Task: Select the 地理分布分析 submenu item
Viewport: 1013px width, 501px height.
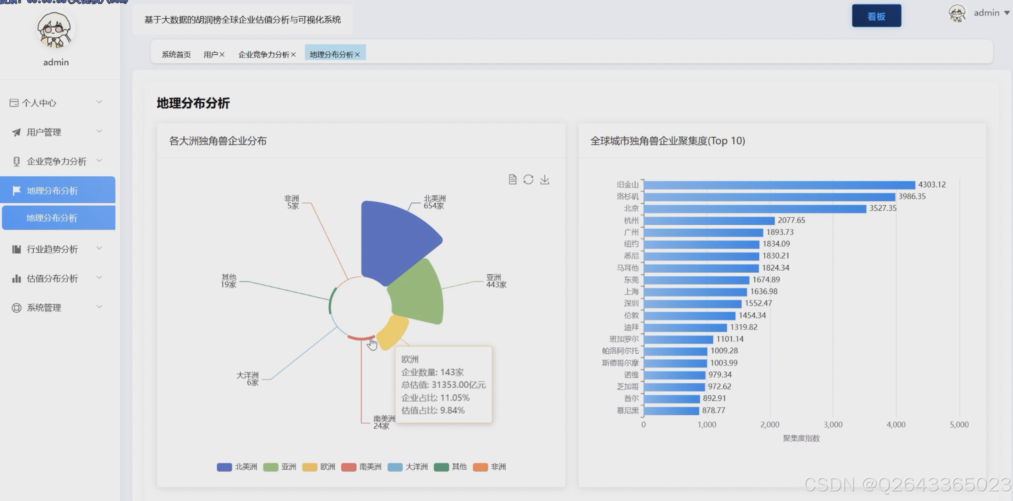Action: (52, 218)
